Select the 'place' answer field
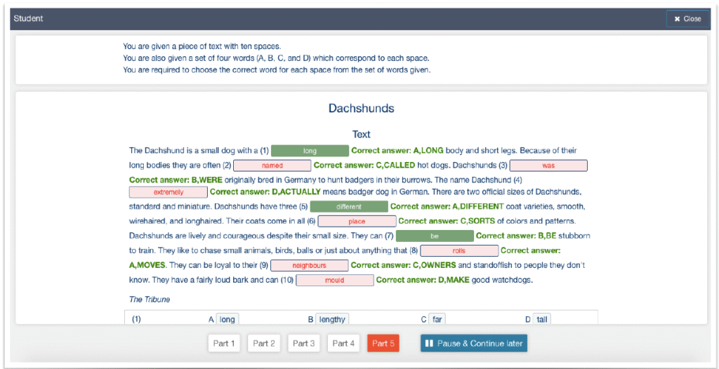 pos(357,222)
